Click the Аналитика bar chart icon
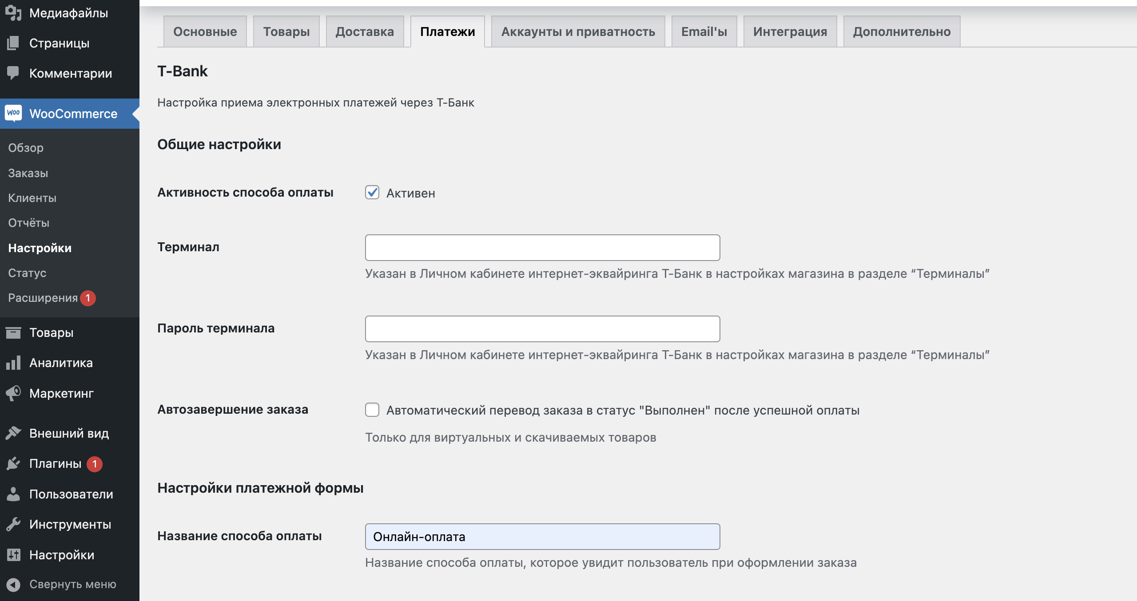The height and width of the screenshot is (601, 1137). (x=13, y=363)
